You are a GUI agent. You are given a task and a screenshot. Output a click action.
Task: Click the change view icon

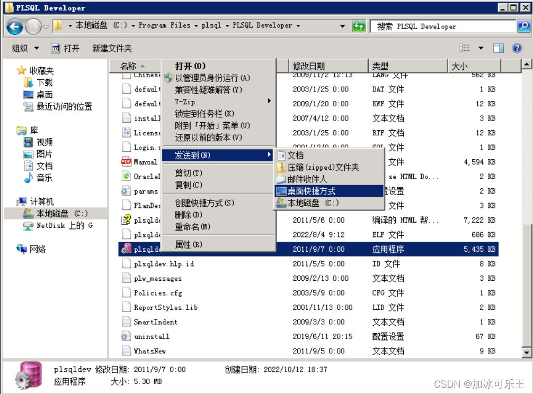click(x=464, y=48)
